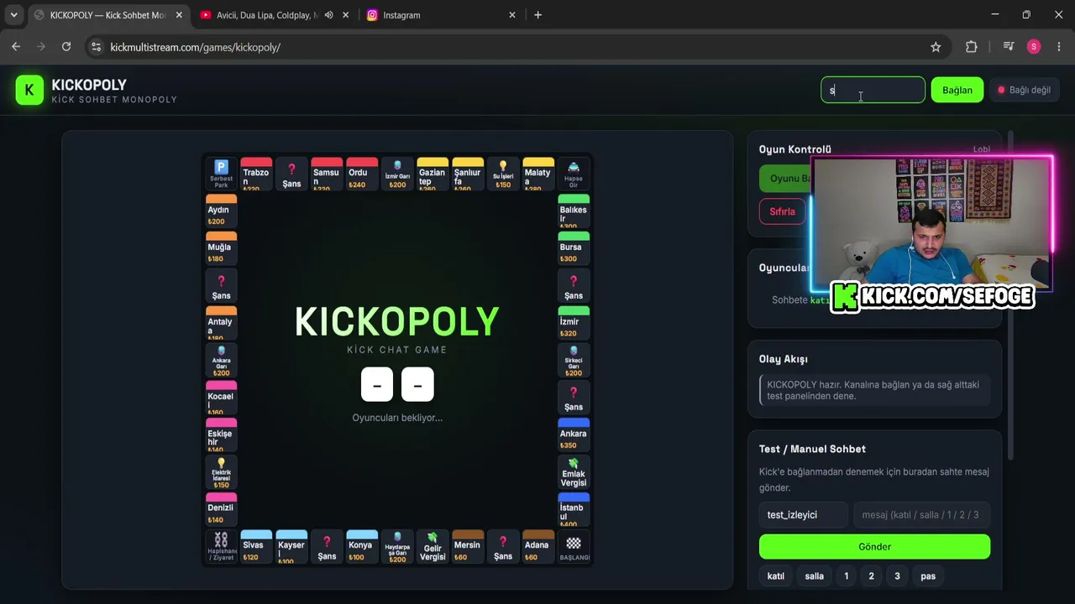
Task: Click the Sıfırla reset button
Action: click(x=782, y=211)
